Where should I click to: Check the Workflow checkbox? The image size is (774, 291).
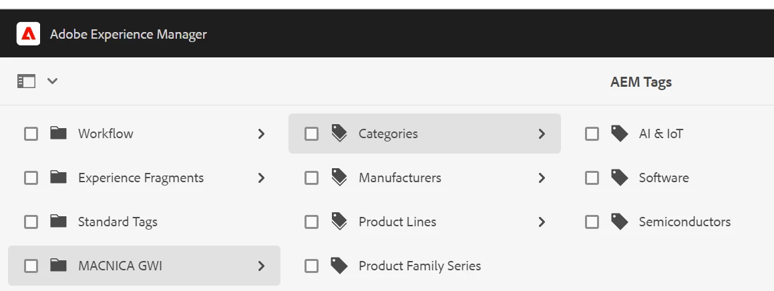coord(31,133)
